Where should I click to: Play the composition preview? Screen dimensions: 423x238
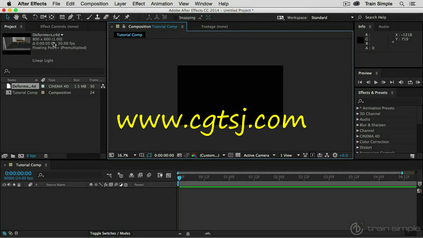376,83
